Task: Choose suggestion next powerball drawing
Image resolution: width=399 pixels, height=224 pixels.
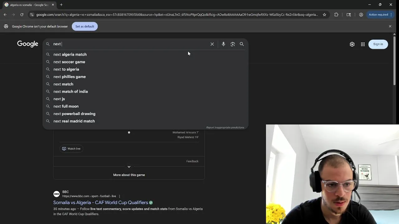Action: click(145, 114)
